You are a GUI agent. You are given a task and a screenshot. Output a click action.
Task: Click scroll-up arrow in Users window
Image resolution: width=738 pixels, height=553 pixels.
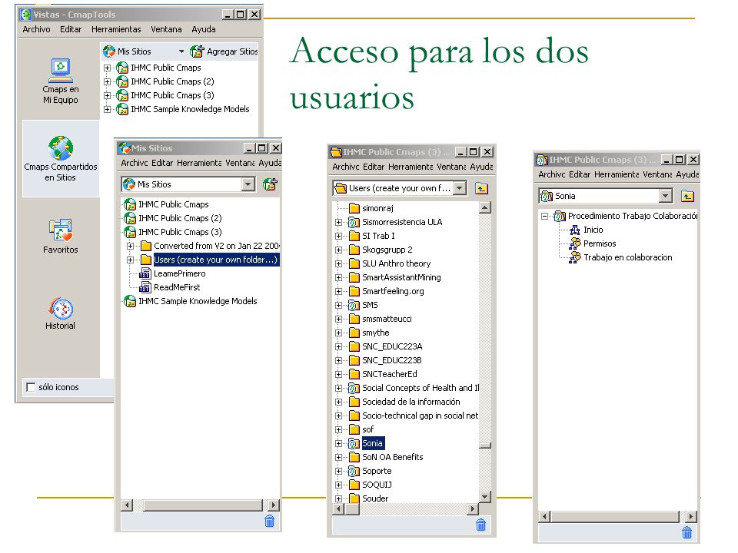tap(485, 207)
